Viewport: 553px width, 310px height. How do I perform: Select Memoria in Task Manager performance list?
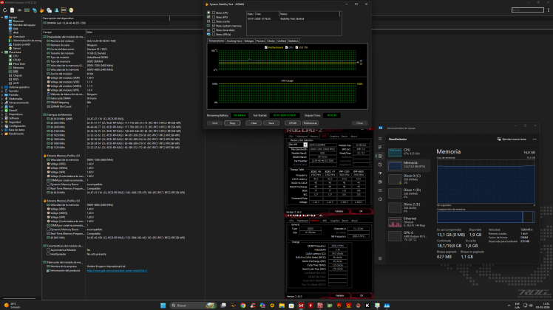408,165
